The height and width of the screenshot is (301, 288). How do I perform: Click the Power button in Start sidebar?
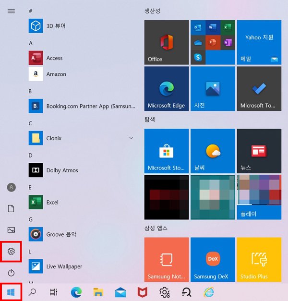11,273
